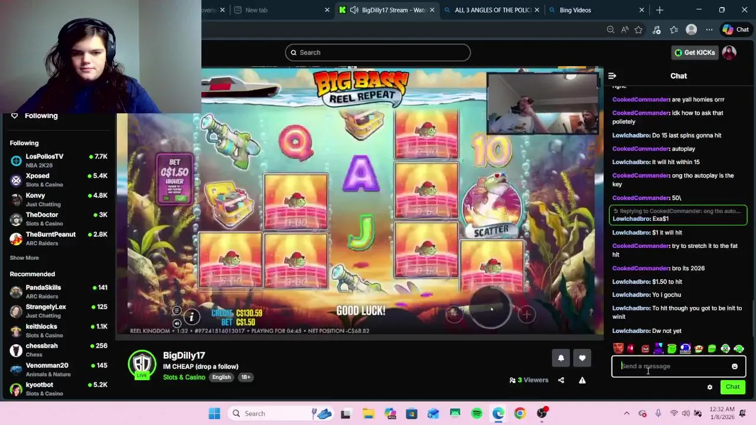Open Spotify from the taskbar
Viewport: 756px width, 425px height.
(x=477, y=414)
